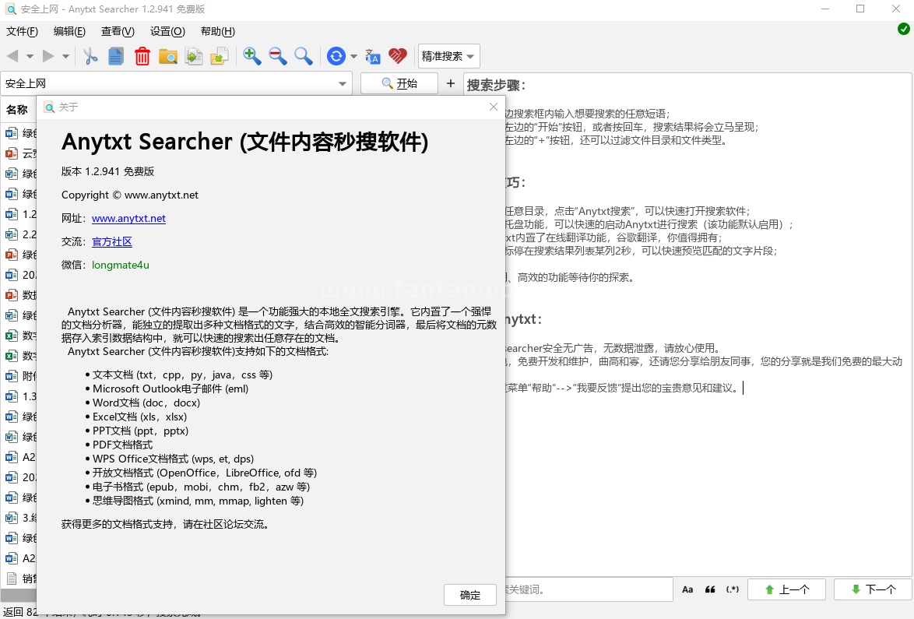The height and width of the screenshot is (619, 914).
Task: Click the keyword input field in preview pane
Action: 588,590
